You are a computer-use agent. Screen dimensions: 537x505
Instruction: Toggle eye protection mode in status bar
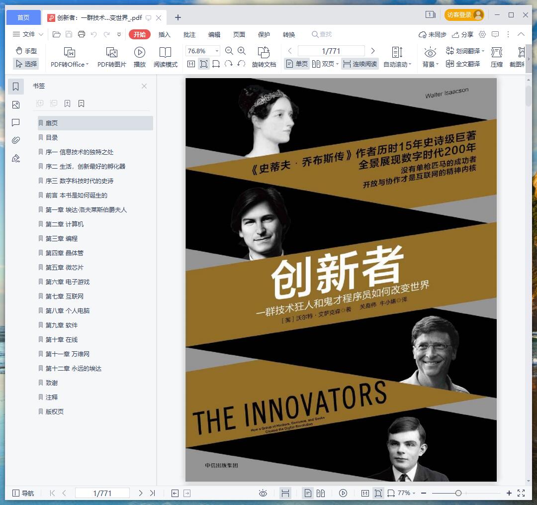263,493
